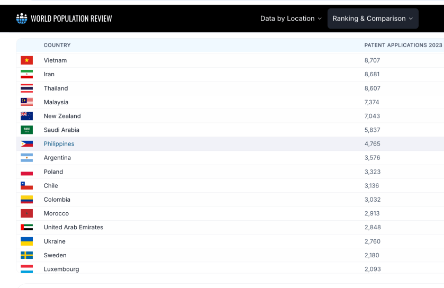Click the Thailand patent value 8,607
444x288 pixels.
[372, 88]
